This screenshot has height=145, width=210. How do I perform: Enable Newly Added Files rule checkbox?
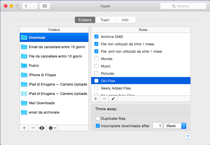pos(96,88)
